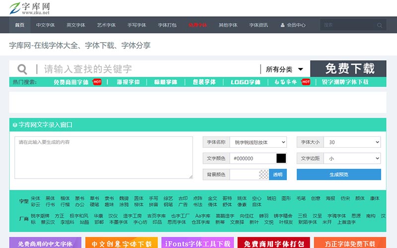Select the 造字工房 vendor link
The width and height of the screenshot is (397, 248).
click(132, 216)
